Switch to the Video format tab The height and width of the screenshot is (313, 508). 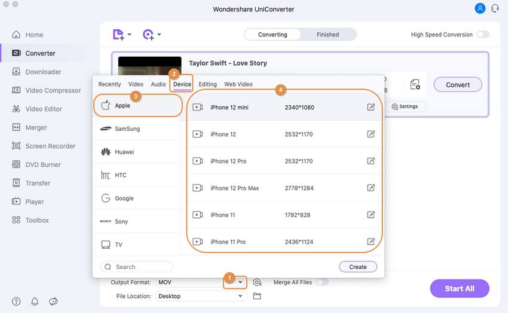(136, 84)
